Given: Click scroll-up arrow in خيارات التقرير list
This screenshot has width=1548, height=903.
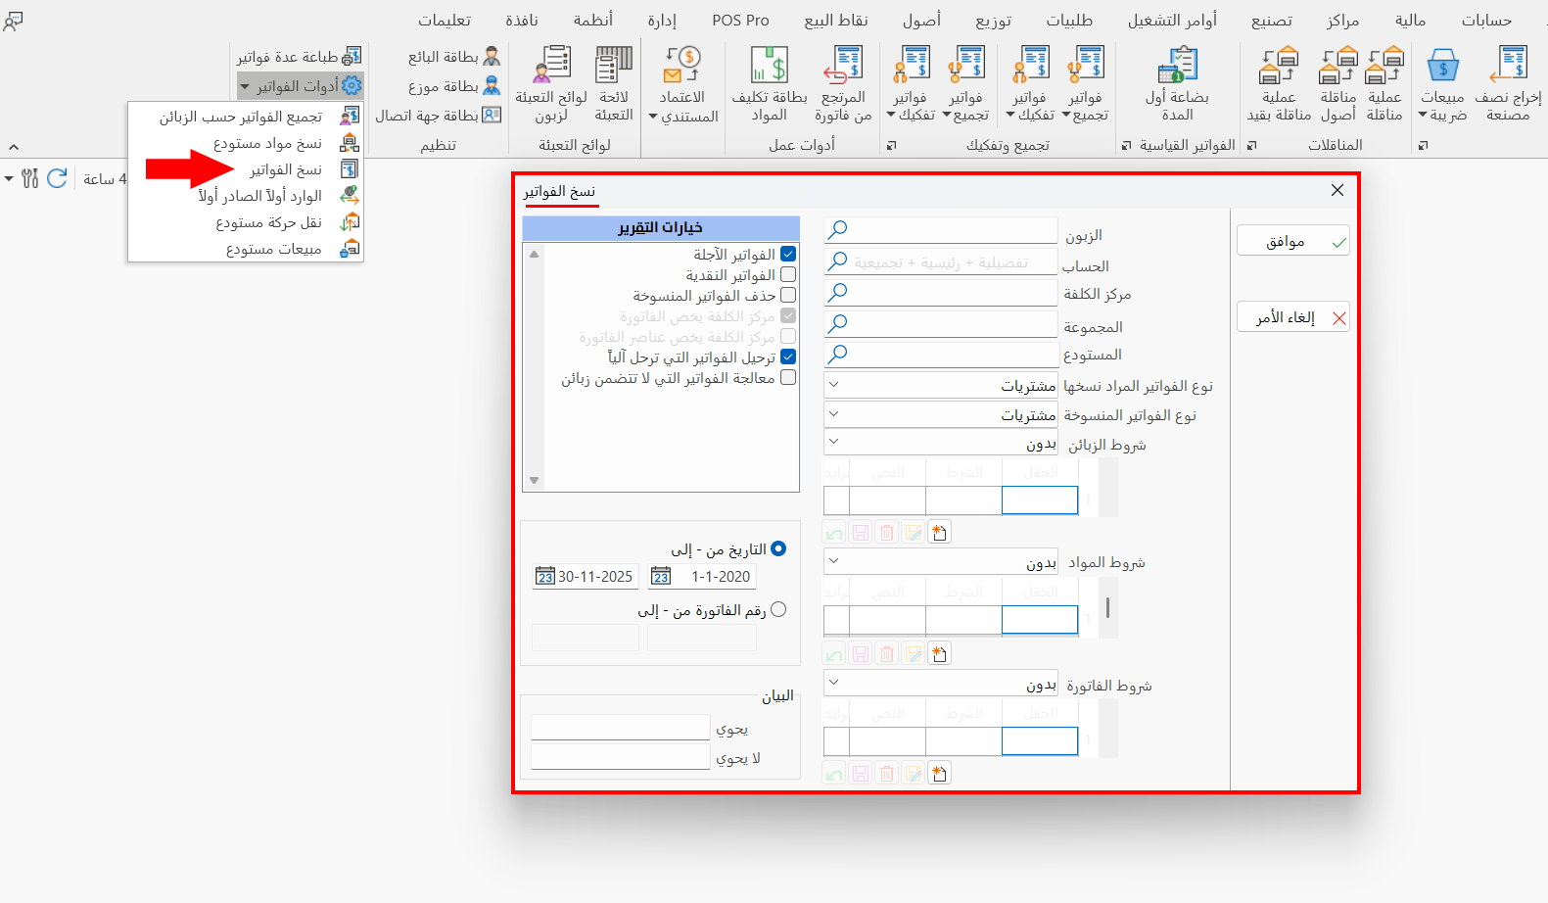Looking at the screenshot, I should (x=534, y=254).
